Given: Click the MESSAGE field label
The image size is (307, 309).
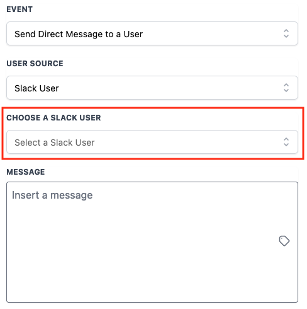Looking at the screenshot, I should [x=26, y=172].
